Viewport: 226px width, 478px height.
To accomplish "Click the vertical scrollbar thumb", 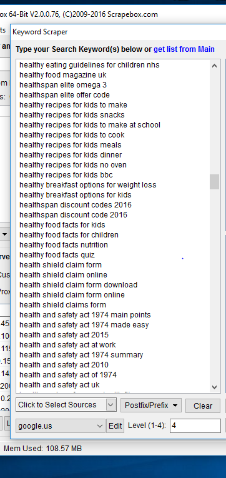I will (x=214, y=182).
